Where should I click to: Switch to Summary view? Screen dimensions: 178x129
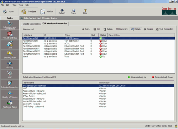[122, 29]
